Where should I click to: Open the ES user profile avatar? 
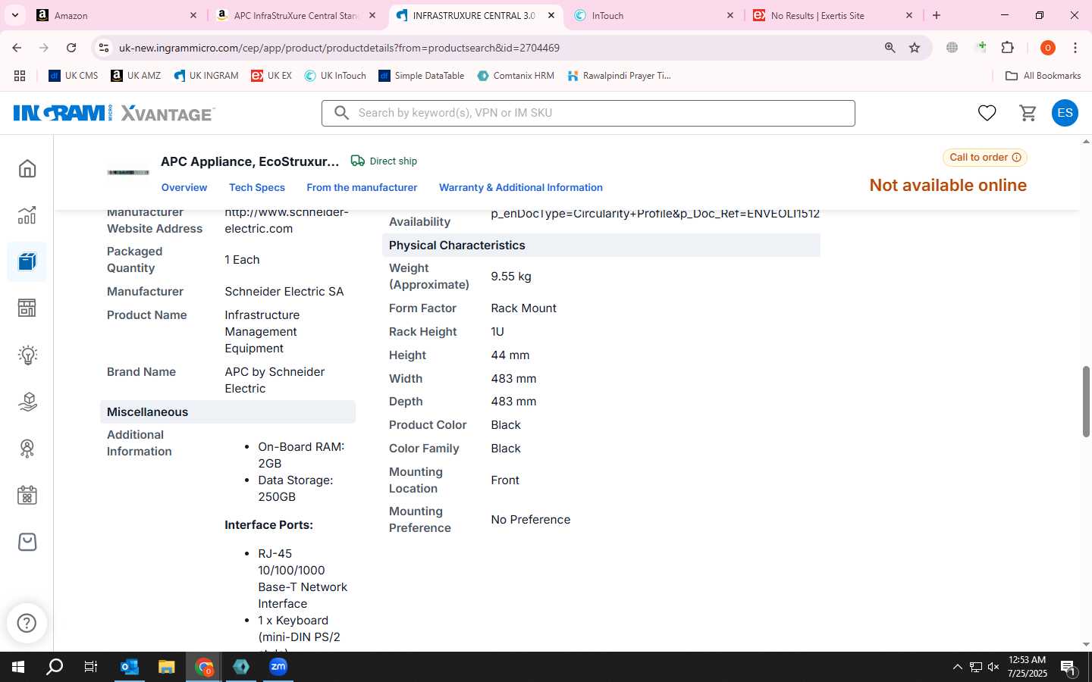[x=1065, y=113]
